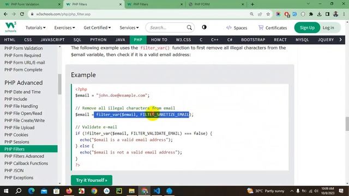Switch to the PHP FORM browser tab
349x196 pixels.
pos(215,4)
